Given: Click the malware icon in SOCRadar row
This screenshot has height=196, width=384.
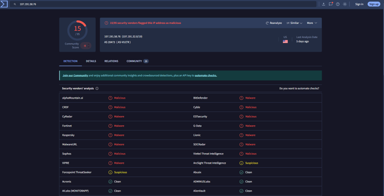Looking at the screenshot, I should click(242, 145).
